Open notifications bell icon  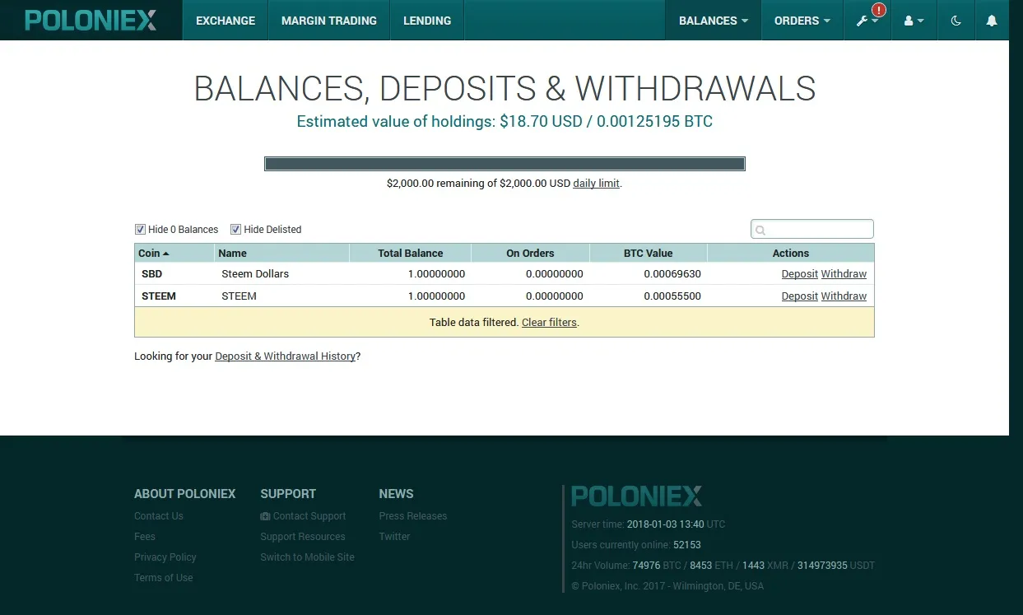click(x=992, y=21)
